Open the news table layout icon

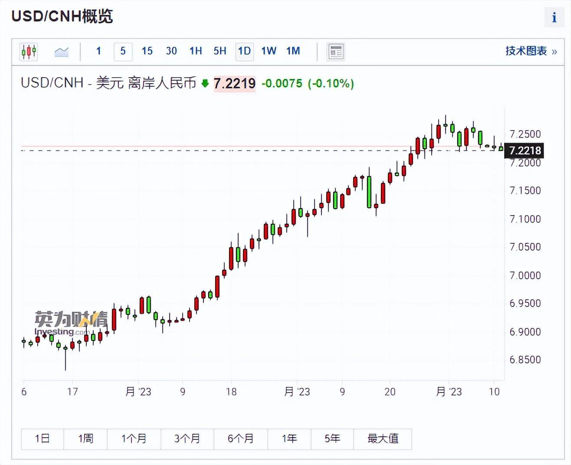click(x=335, y=52)
